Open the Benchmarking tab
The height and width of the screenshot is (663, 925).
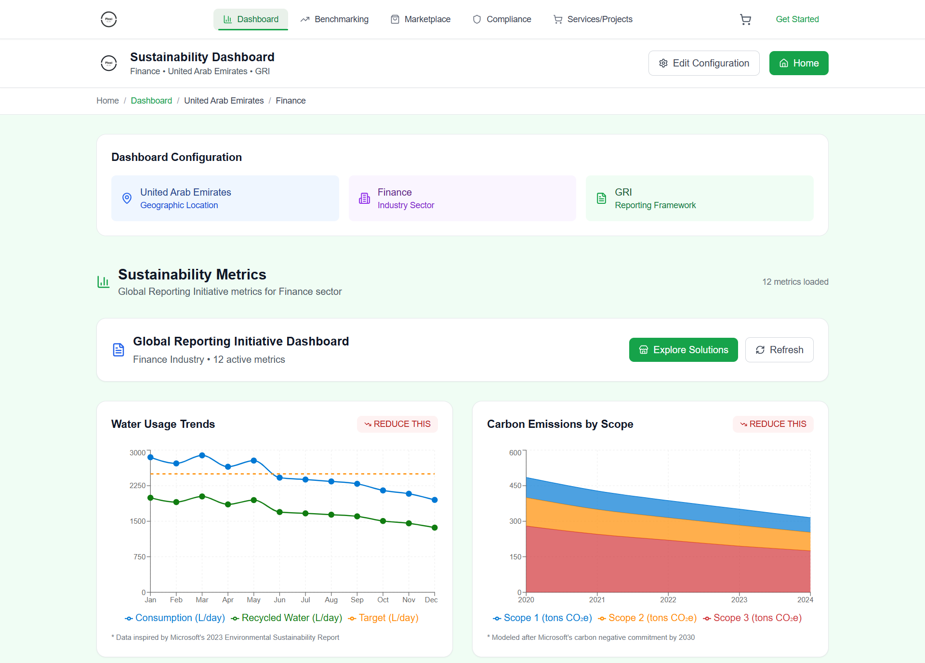point(334,19)
